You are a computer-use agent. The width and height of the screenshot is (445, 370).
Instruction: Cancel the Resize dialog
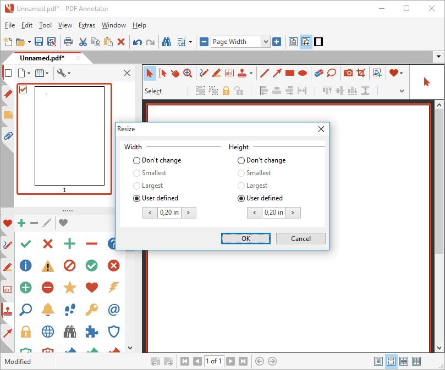[300, 239]
